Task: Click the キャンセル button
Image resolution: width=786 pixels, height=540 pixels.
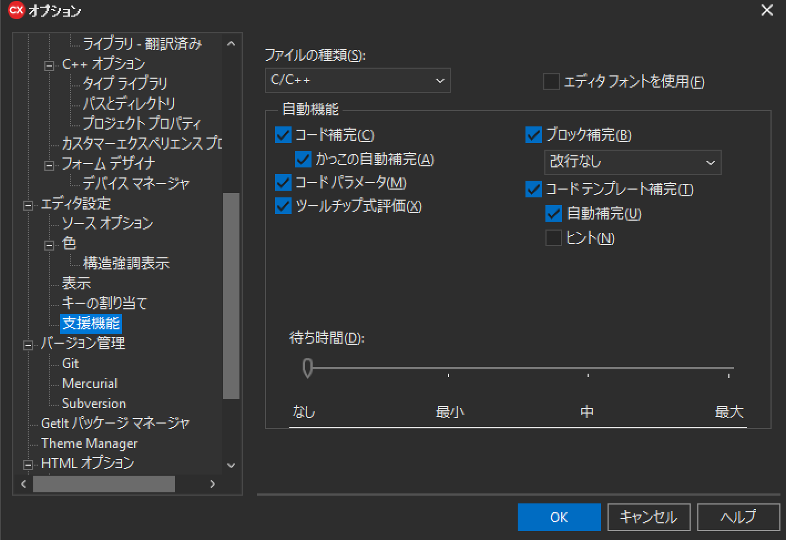Action: click(x=649, y=517)
